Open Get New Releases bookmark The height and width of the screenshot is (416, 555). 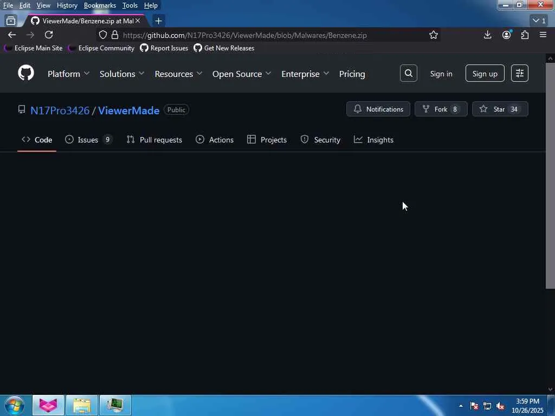click(x=224, y=48)
